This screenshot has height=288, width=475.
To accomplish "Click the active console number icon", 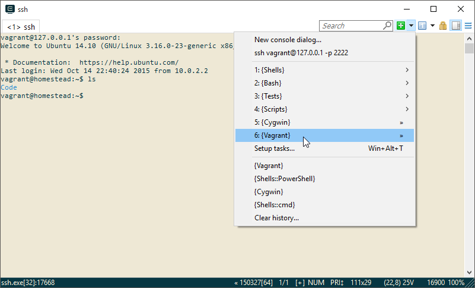I will pyautogui.click(x=422, y=26).
